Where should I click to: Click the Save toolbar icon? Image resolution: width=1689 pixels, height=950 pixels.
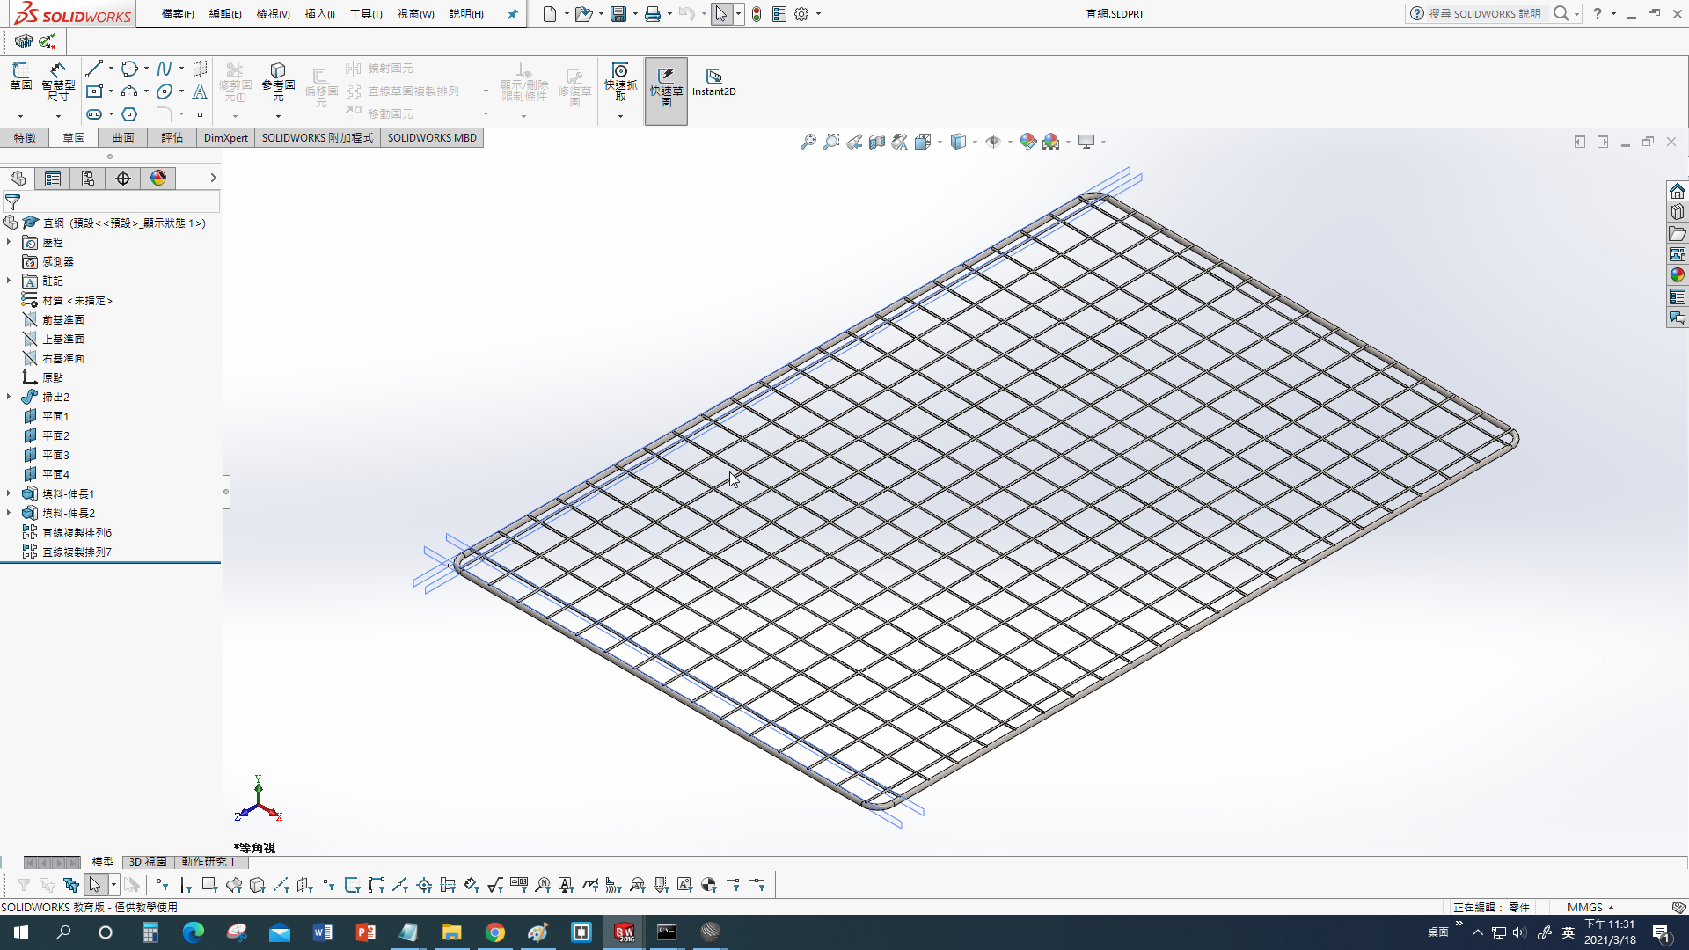click(618, 14)
